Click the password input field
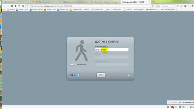 click(112, 57)
